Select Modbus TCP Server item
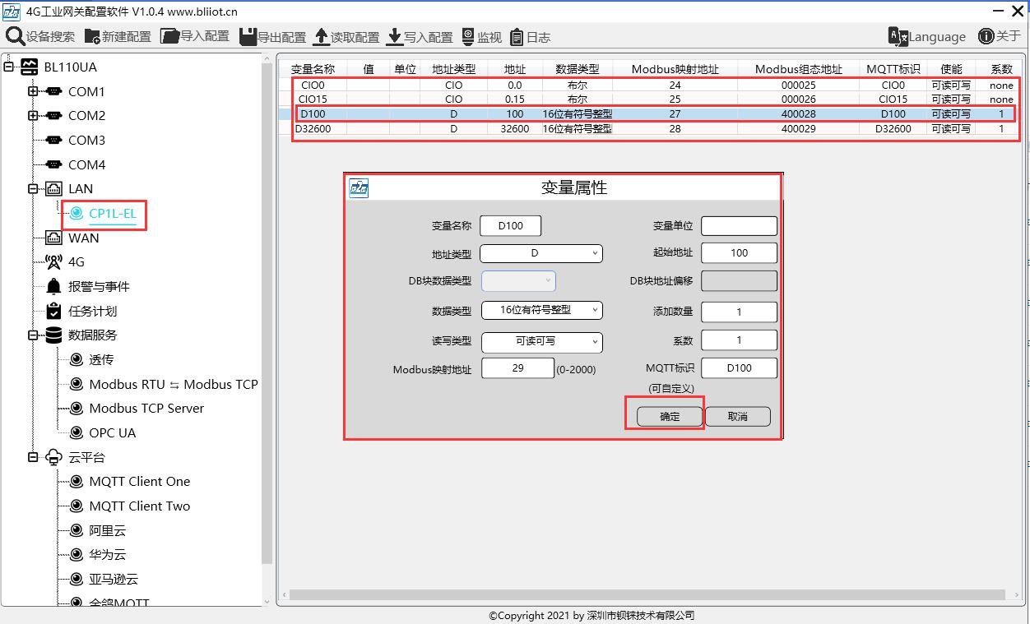Screen dimensions: 1030x624 146,408
